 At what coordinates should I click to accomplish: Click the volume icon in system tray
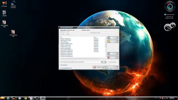[x=167, y=98]
